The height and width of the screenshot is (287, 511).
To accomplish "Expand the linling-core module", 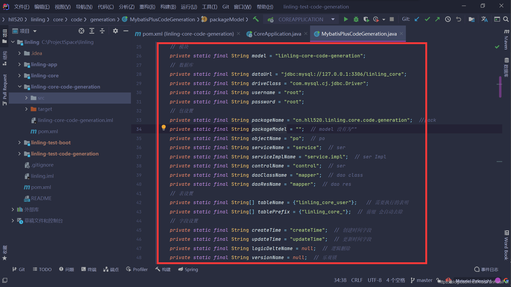I will tap(19, 75).
